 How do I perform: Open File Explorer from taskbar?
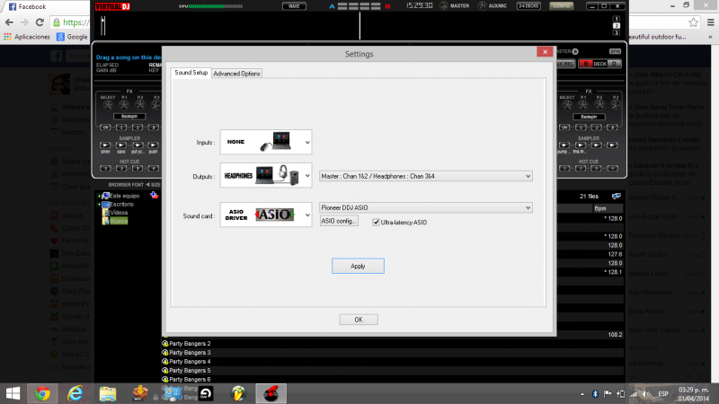(x=108, y=393)
